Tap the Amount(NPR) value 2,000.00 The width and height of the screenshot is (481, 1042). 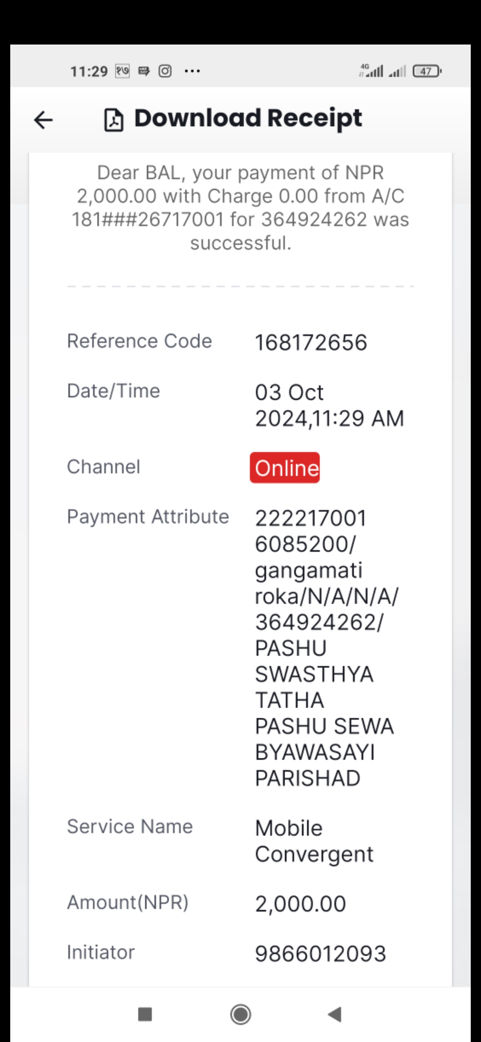click(x=300, y=904)
